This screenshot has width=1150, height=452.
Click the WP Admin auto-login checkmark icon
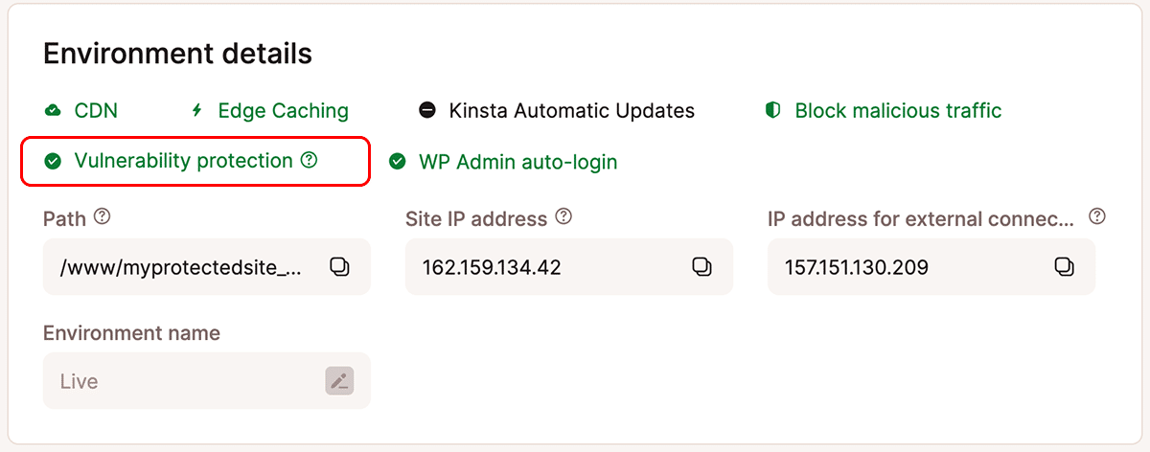pyautogui.click(x=398, y=162)
